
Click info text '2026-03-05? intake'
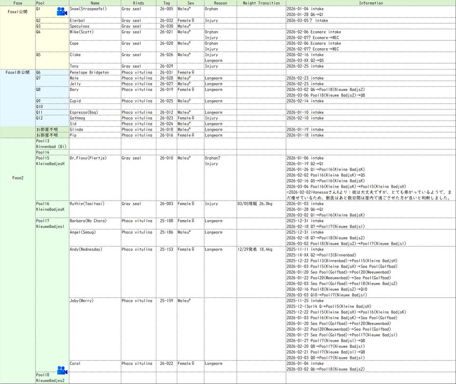pos(307,21)
